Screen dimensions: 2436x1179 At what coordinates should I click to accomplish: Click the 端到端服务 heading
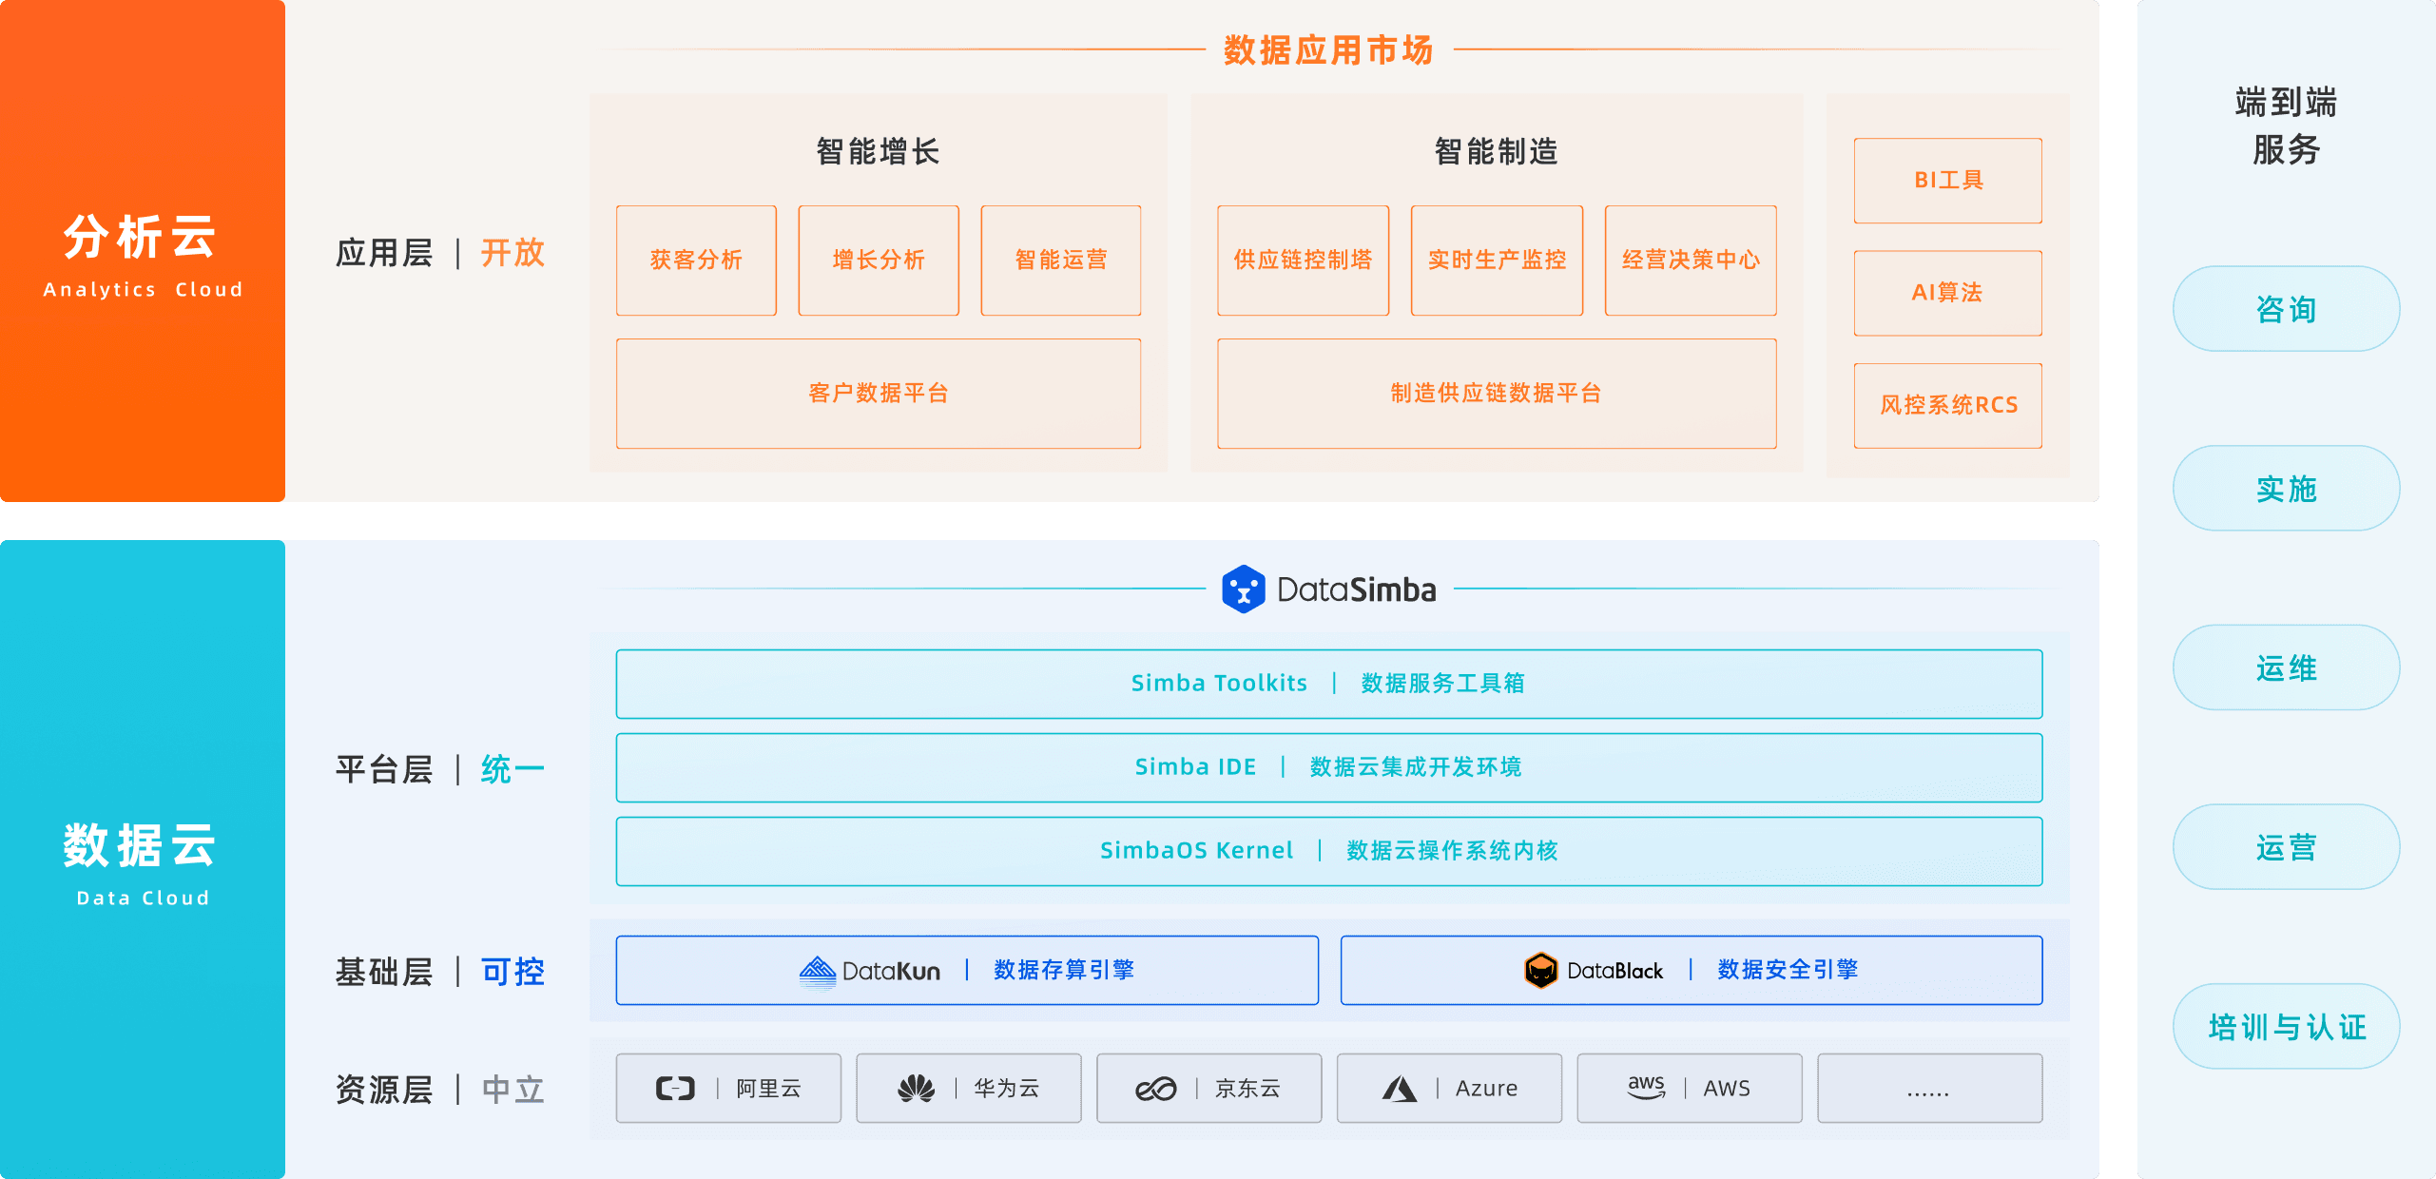click(2286, 126)
